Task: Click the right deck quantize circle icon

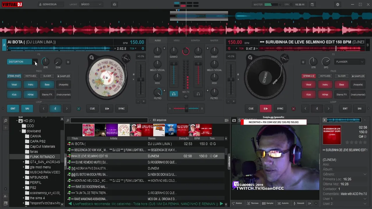Action: (x=293, y=109)
